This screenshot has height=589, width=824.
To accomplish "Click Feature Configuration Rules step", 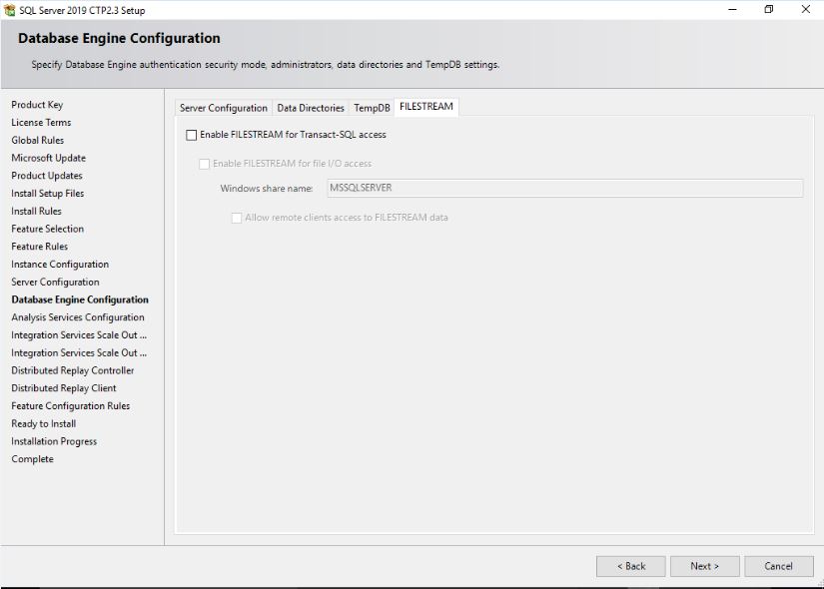I will coord(71,406).
